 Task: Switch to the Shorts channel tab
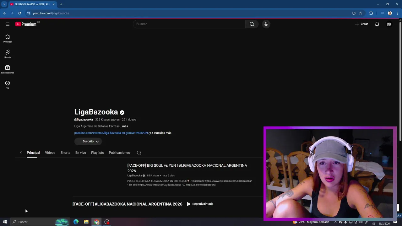click(x=65, y=153)
